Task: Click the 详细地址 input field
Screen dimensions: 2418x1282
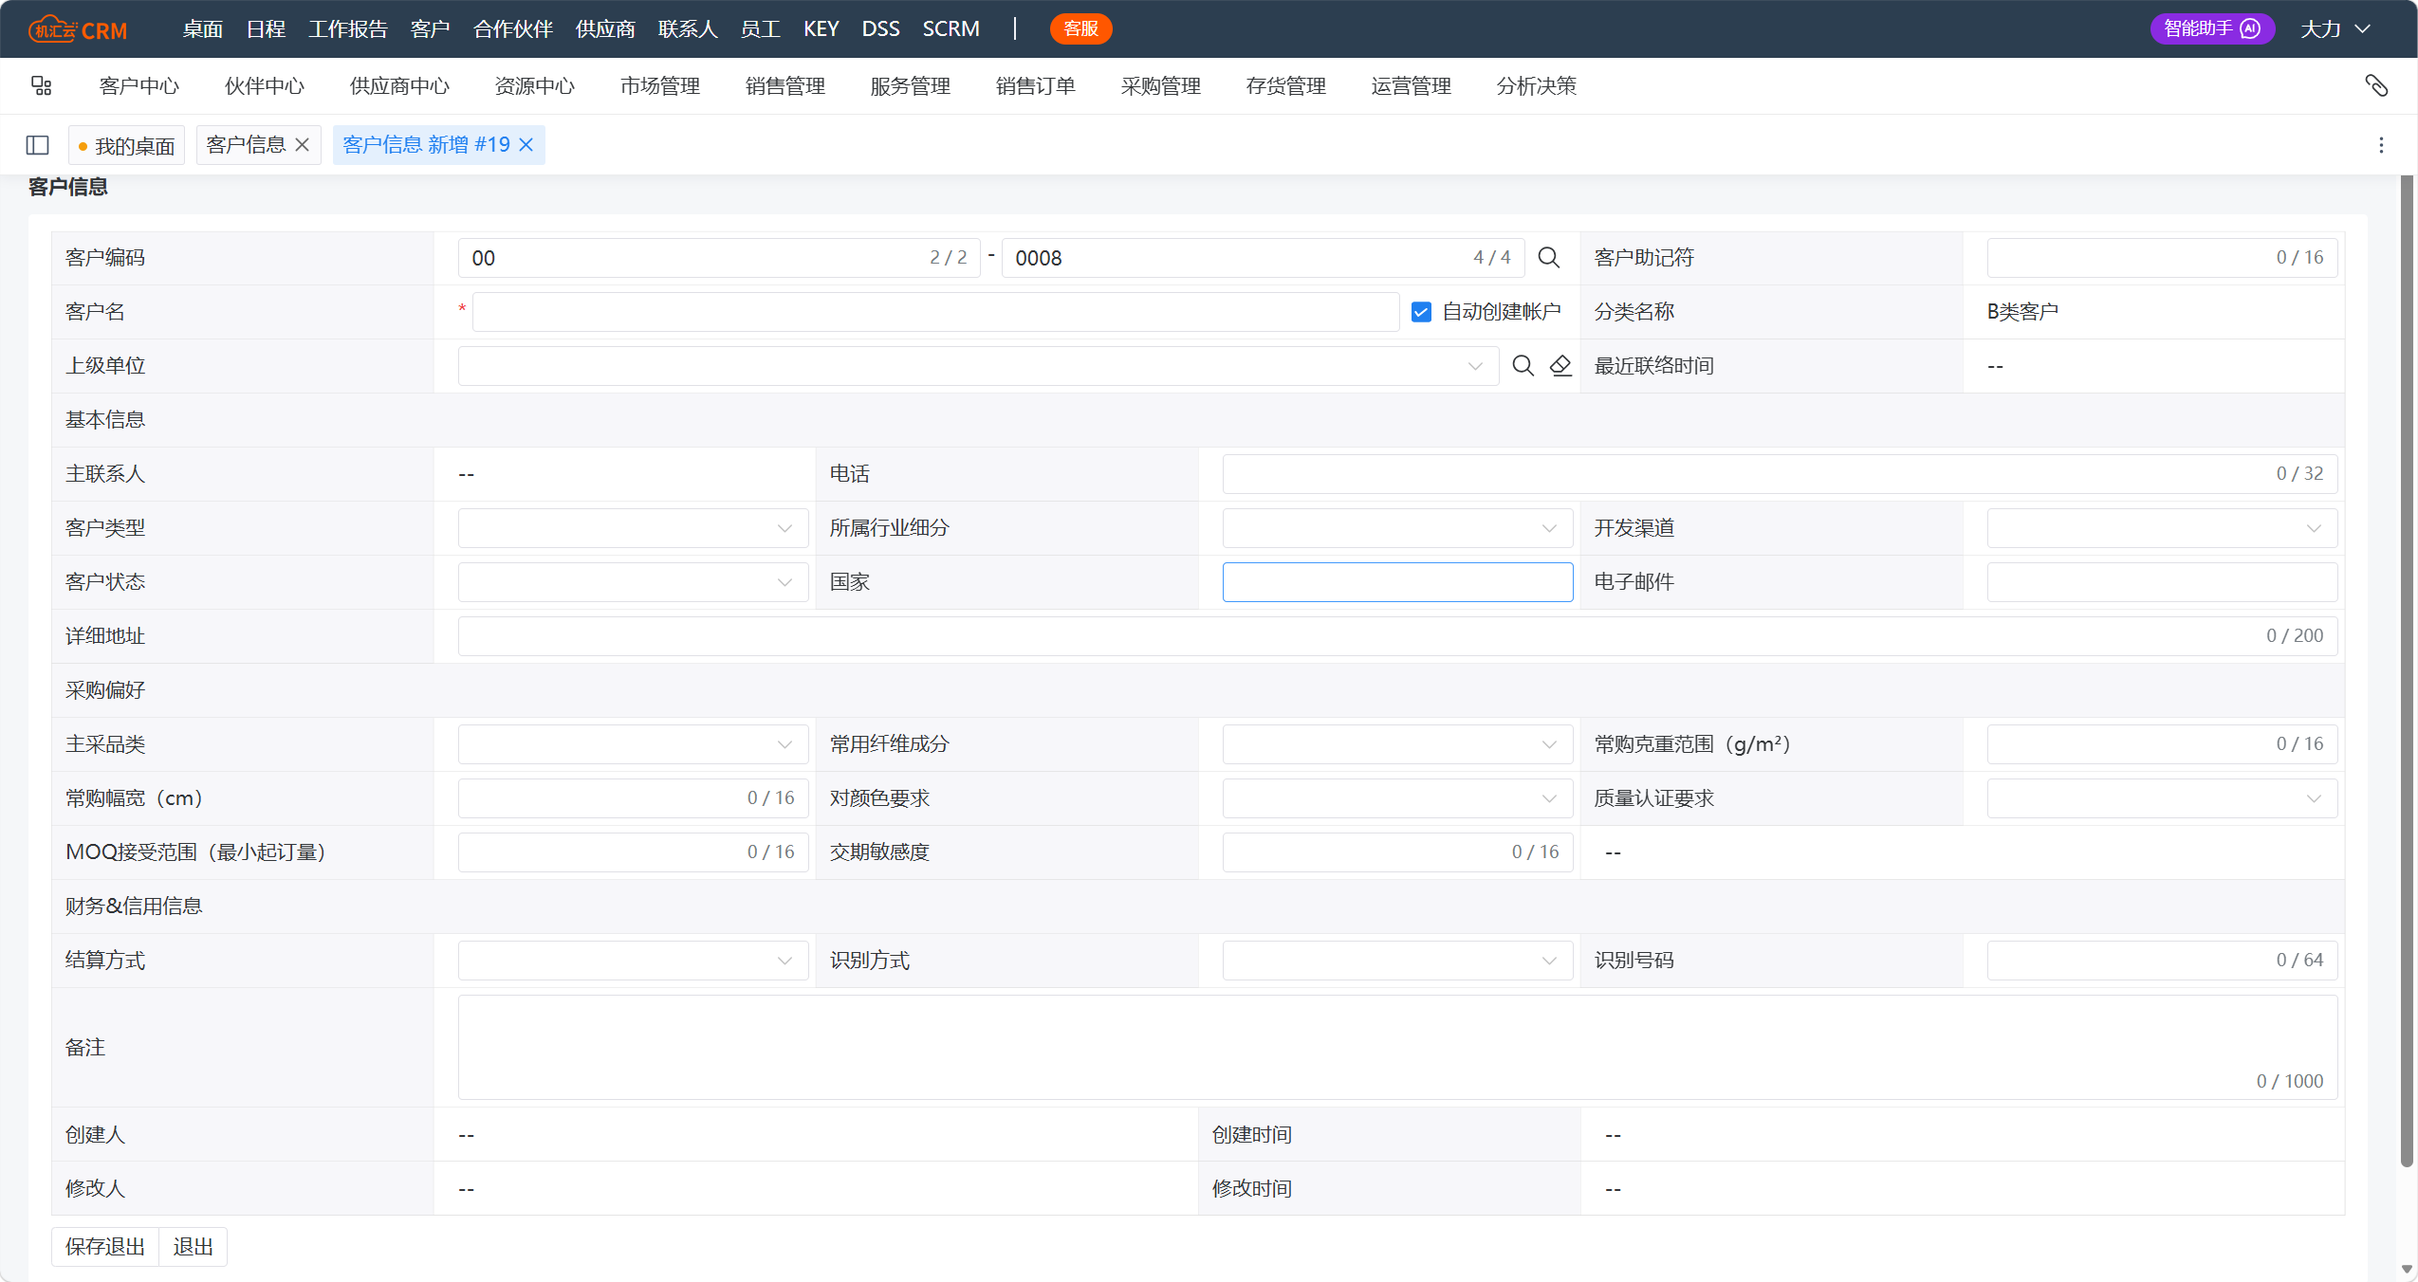Action: pos(1397,636)
